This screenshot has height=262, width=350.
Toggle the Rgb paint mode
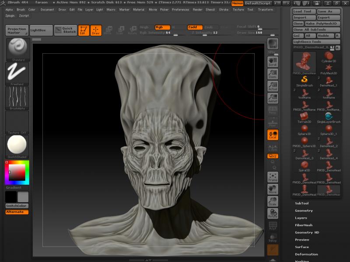pyautogui.click(x=162, y=27)
